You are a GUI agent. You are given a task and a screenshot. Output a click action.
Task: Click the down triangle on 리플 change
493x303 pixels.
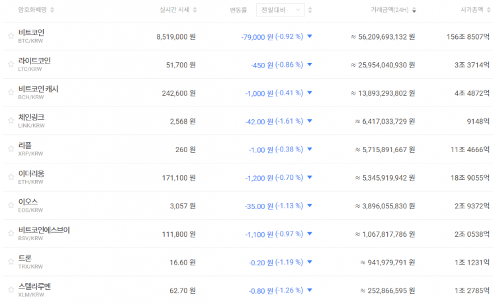(x=310, y=149)
